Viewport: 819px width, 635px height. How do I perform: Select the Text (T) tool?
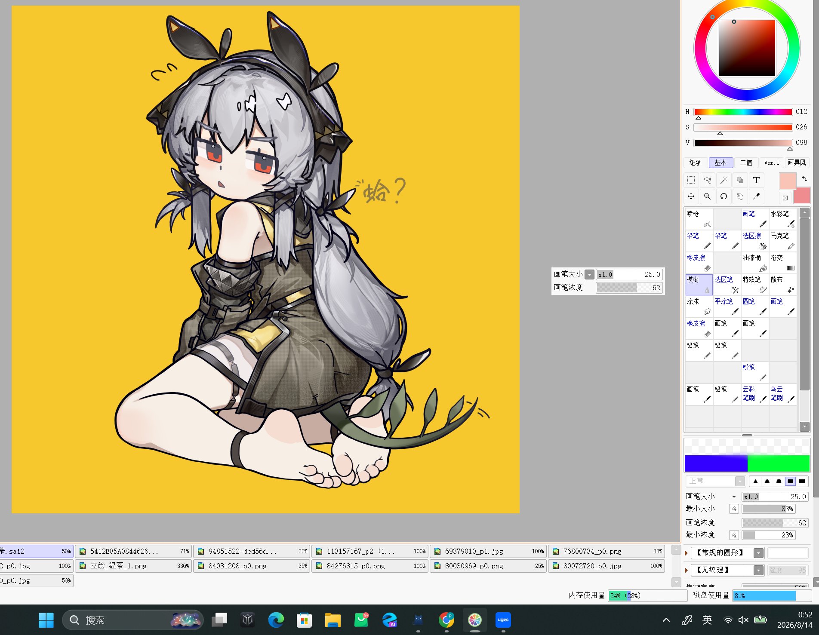pos(756,180)
